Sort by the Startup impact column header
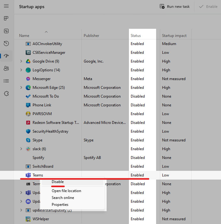221x224 pixels. pos(174,36)
